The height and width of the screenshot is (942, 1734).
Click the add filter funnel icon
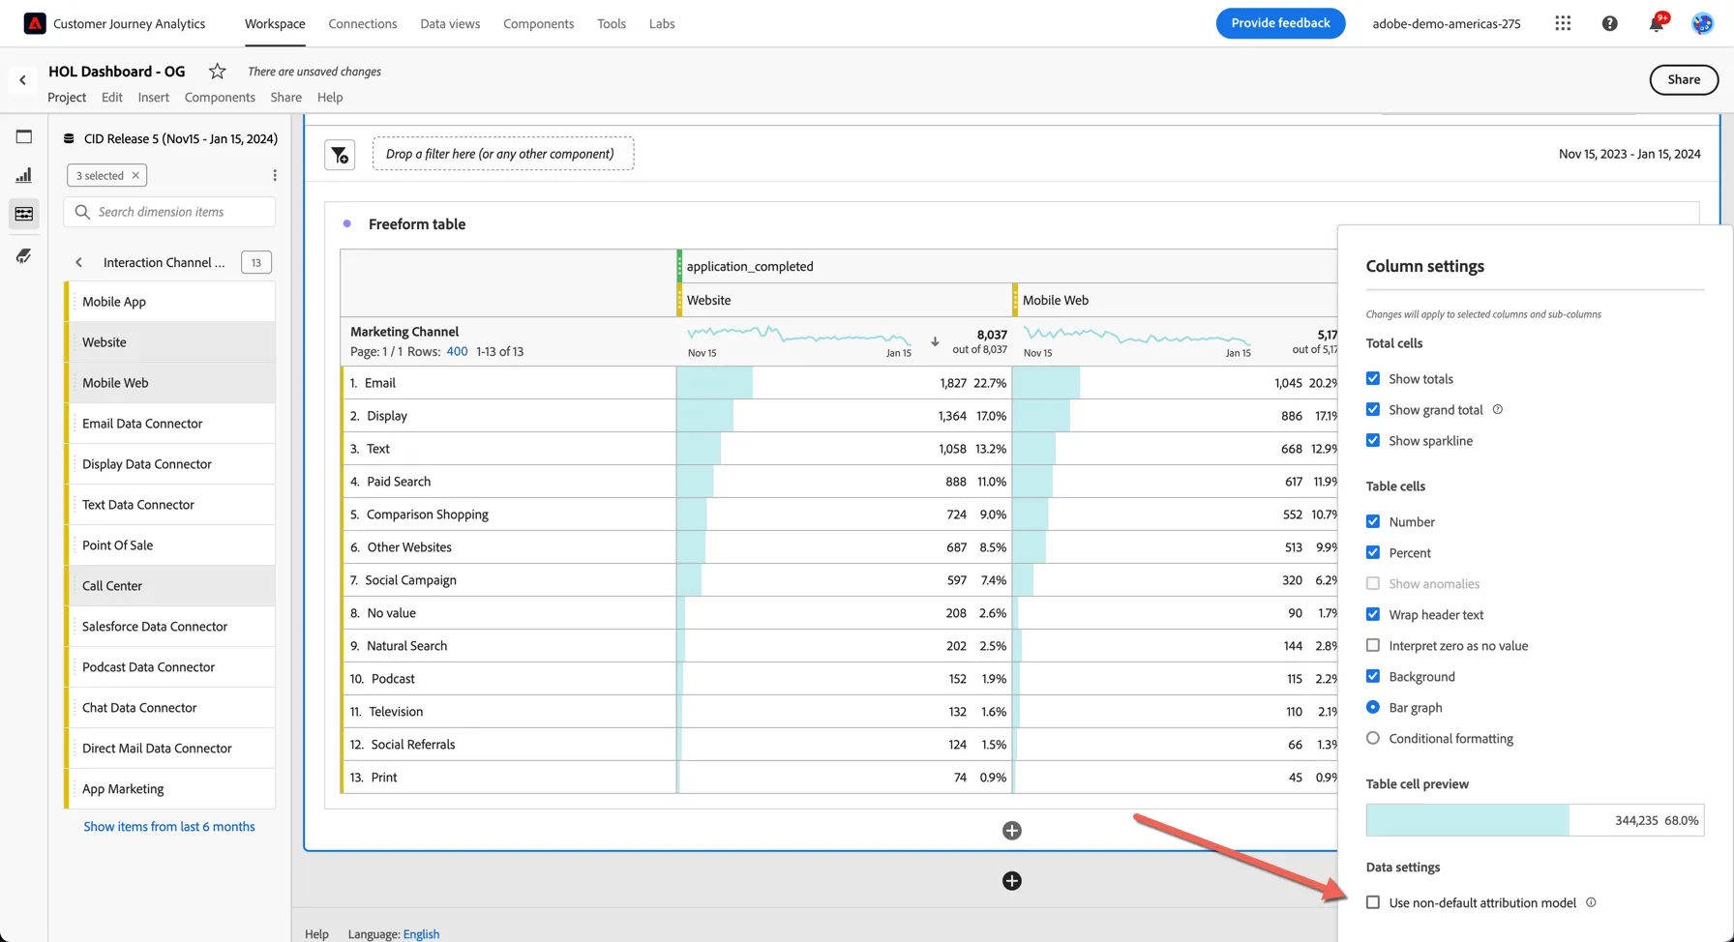(340, 155)
